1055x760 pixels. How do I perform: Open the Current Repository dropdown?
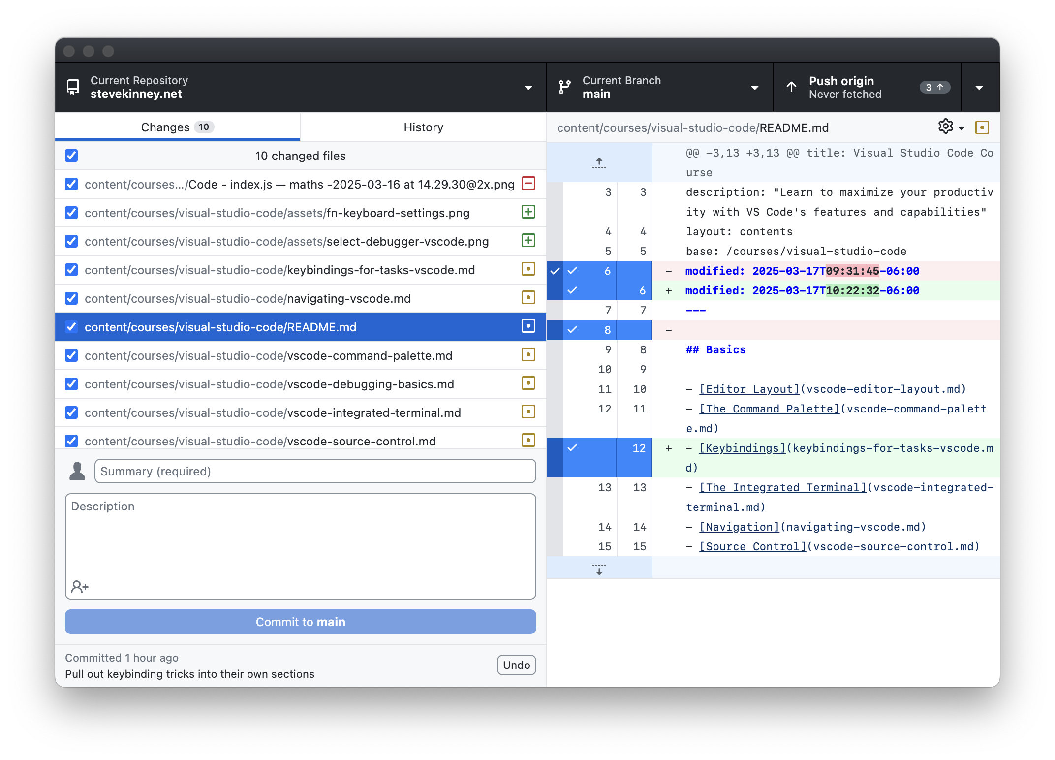(528, 87)
